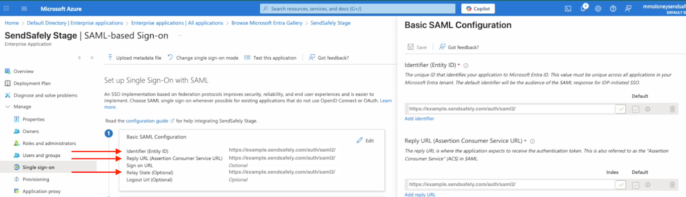This screenshot has width=686, height=197.
Task: Open SendSafely Stage breadcrumb
Action: (331, 23)
